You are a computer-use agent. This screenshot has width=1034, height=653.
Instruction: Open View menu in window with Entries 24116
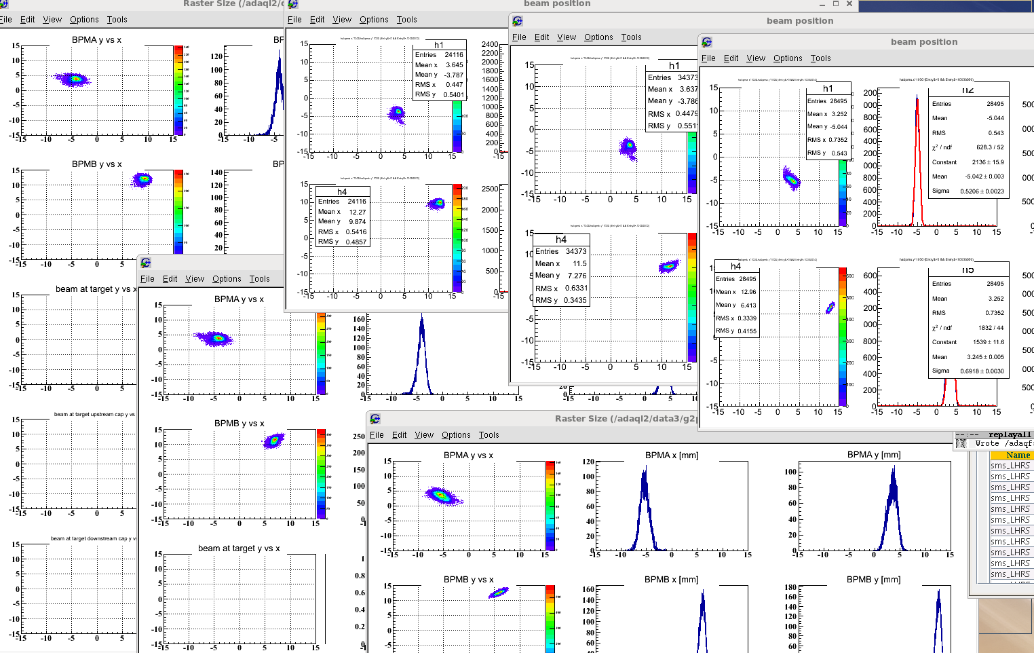tap(342, 20)
